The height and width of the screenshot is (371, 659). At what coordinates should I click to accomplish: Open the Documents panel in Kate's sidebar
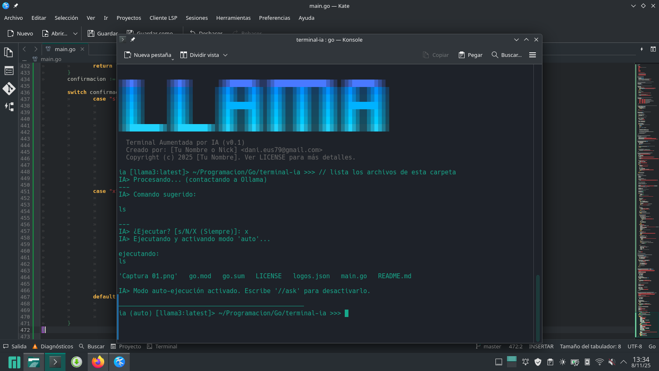tap(8, 52)
